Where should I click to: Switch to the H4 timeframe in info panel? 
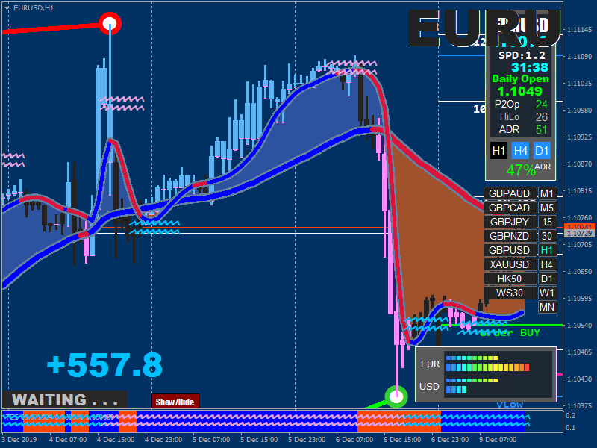pyautogui.click(x=520, y=151)
